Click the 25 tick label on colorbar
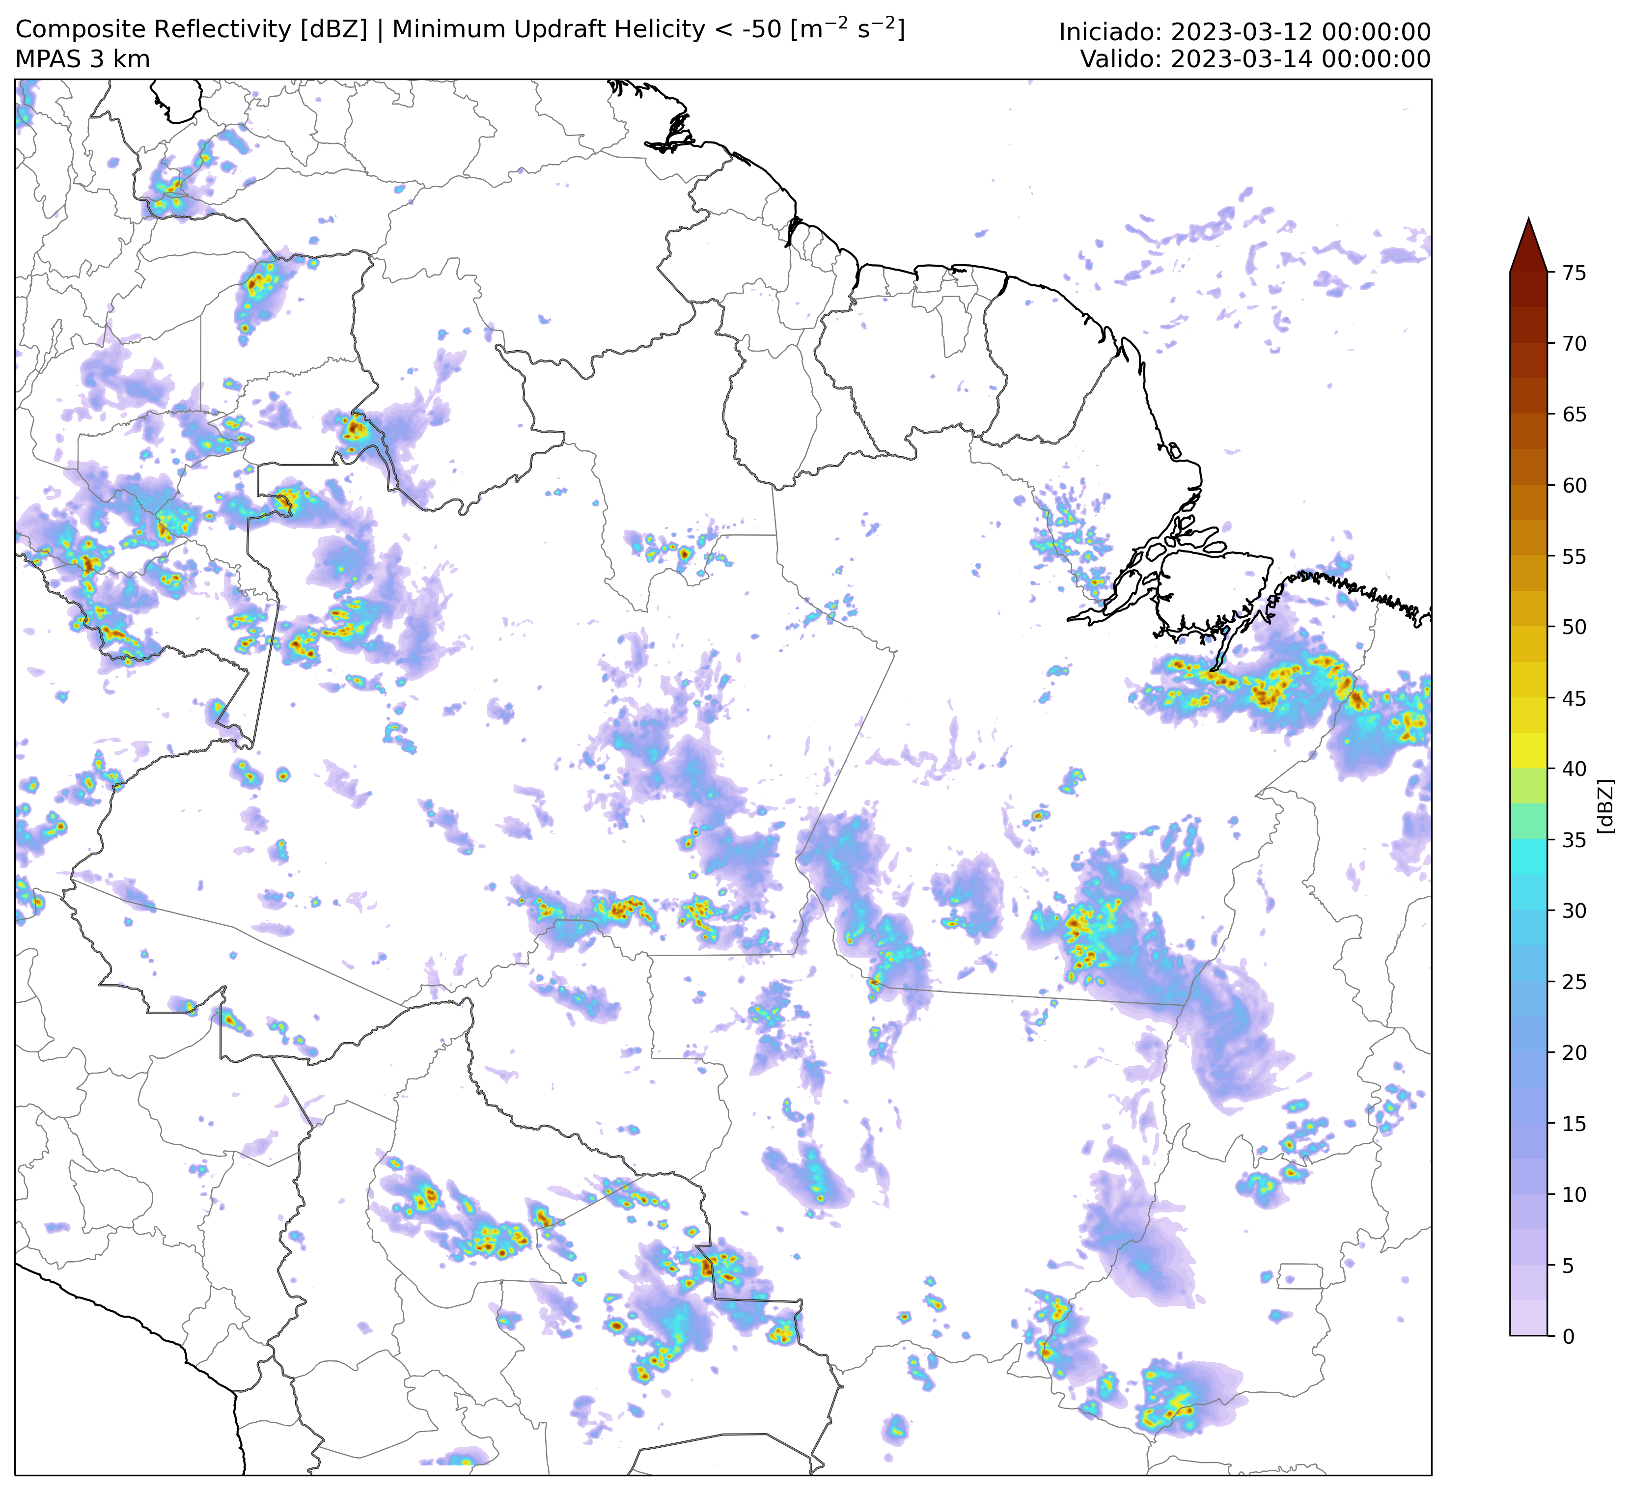Screen dimensions: 1630x1490 point(1574,982)
